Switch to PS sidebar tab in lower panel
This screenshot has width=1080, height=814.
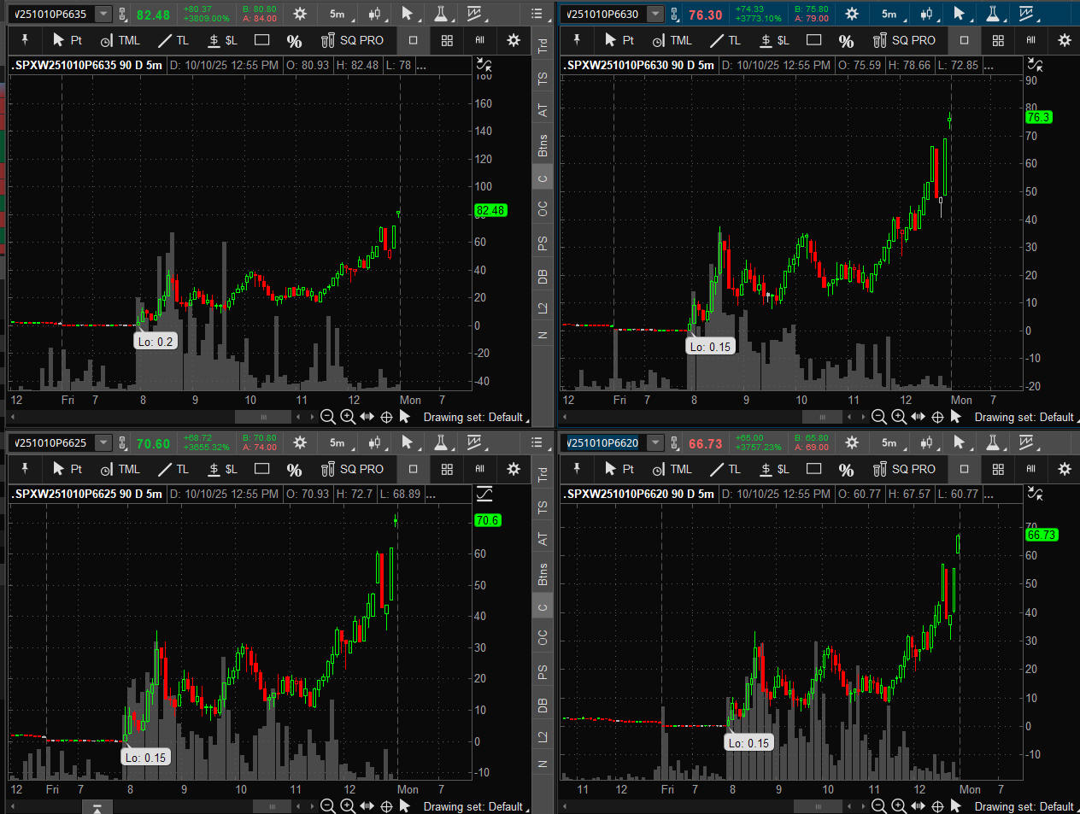(x=543, y=673)
